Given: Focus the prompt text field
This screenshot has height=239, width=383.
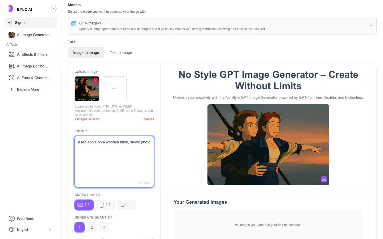Looking at the screenshot, I should pyautogui.click(x=114, y=161).
